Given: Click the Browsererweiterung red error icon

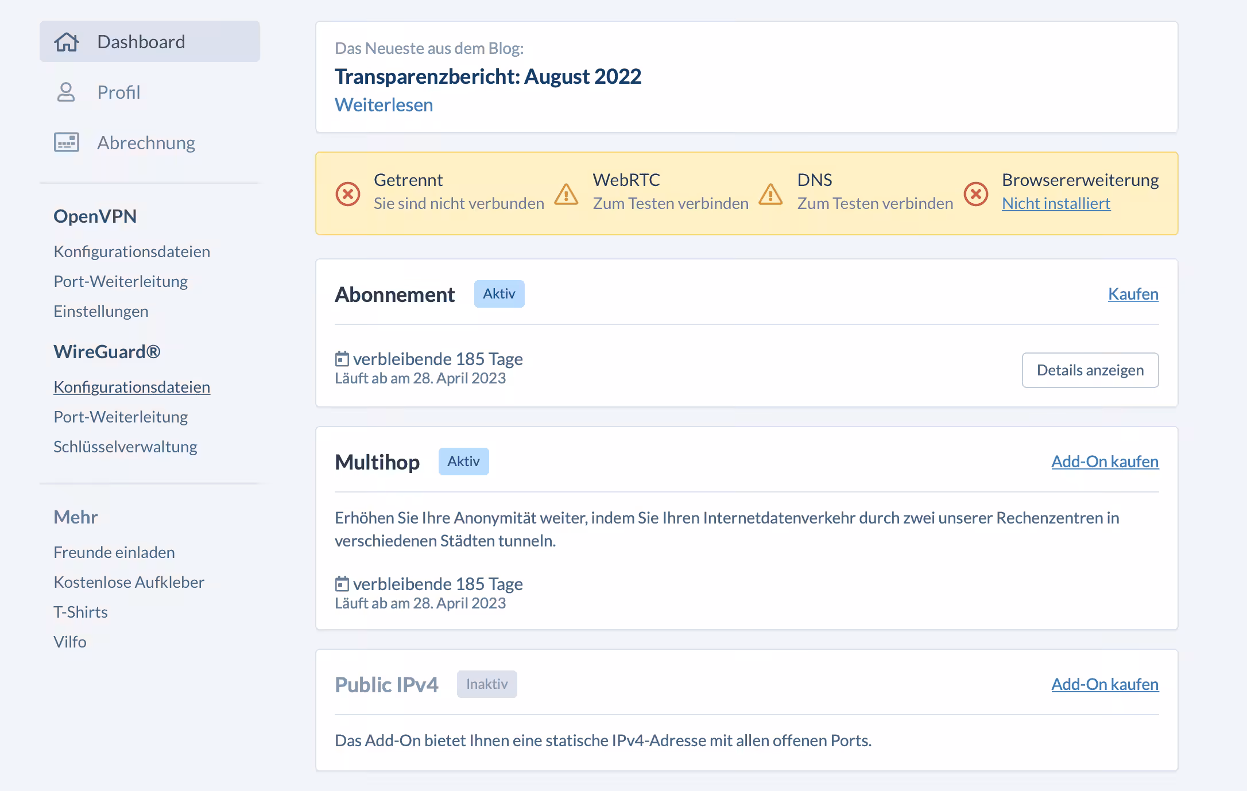Looking at the screenshot, I should [x=976, y=193].
